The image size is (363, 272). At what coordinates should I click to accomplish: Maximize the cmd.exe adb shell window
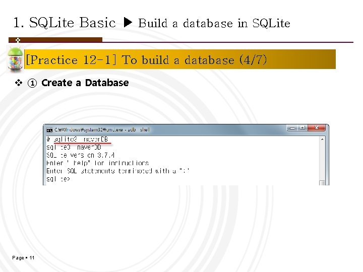pos(302,128)
